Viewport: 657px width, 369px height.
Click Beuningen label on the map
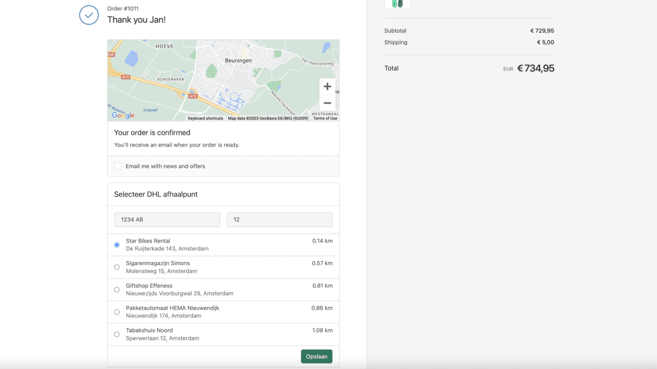click(x=238, y=61)
